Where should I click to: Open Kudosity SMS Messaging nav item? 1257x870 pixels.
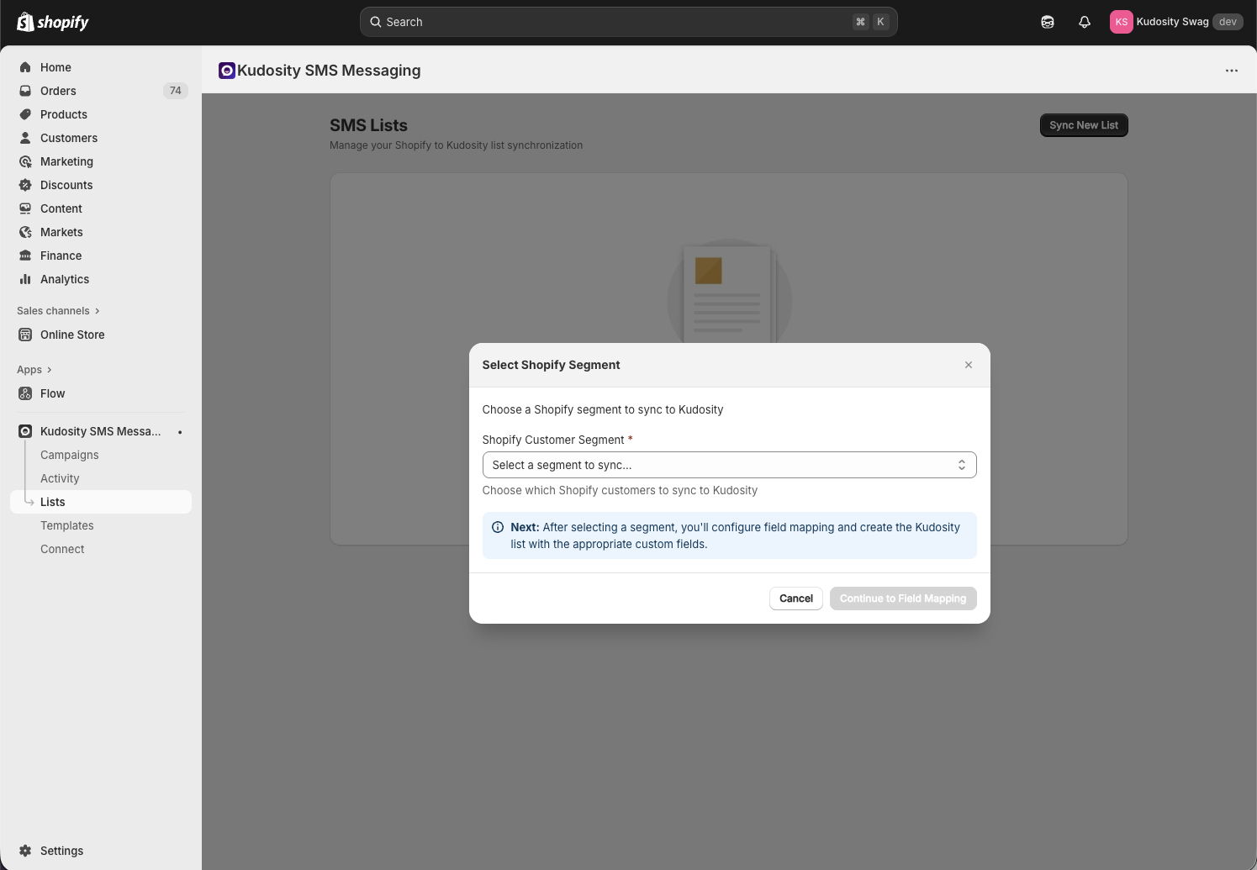click(101, 431)
